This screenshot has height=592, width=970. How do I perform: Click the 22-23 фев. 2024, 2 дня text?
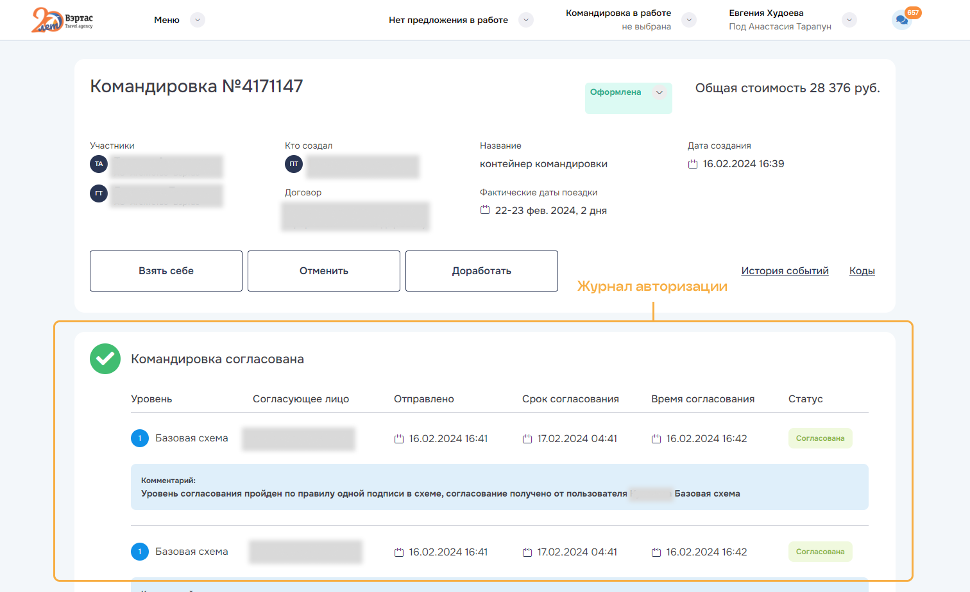click(x=551, y=211)
